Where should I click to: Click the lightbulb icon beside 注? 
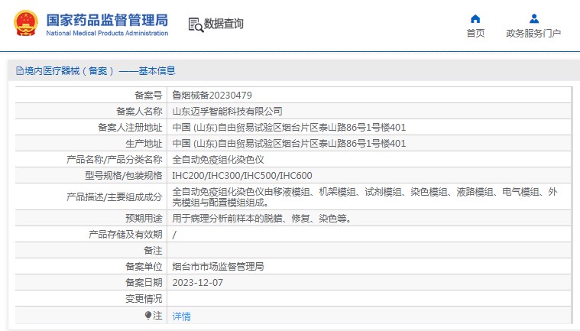tap(148, 315)
